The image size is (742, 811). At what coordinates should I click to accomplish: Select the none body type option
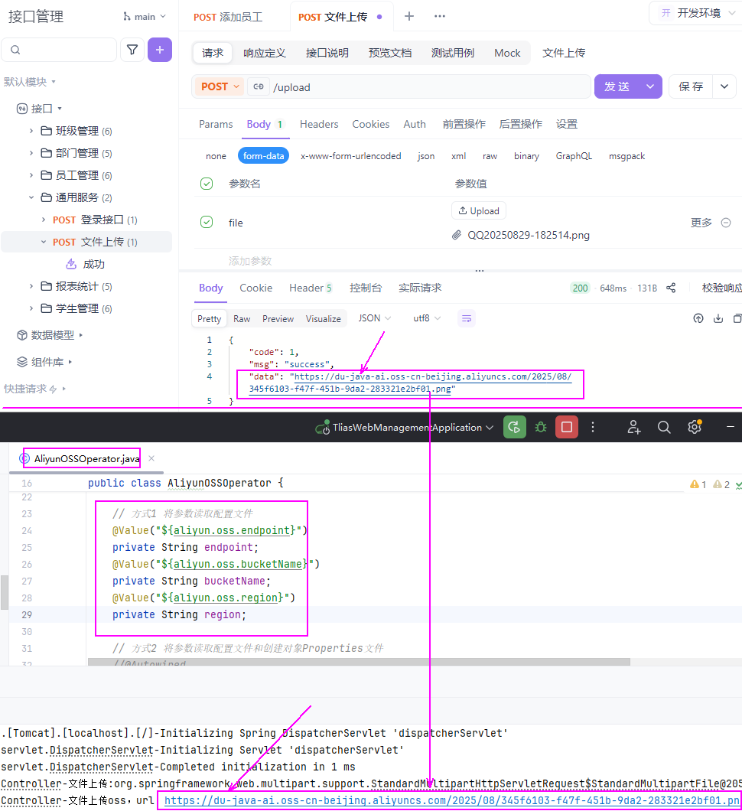(x=216, y=156)
